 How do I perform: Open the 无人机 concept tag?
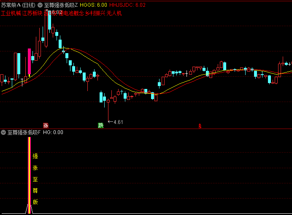pos(114,13)
